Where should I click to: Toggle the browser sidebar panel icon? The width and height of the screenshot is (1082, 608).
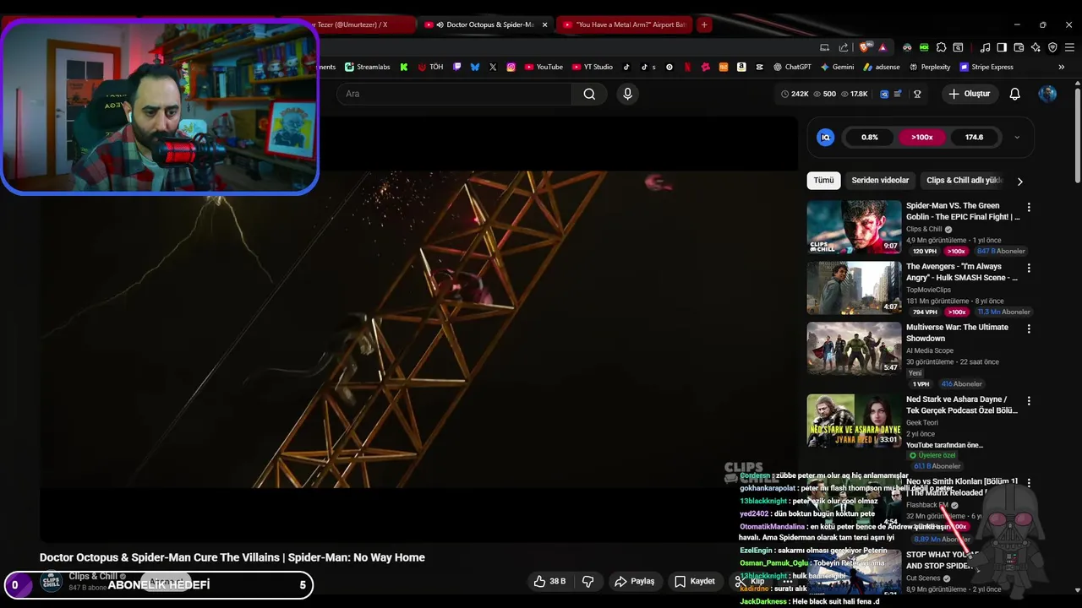coord(1002,47)
